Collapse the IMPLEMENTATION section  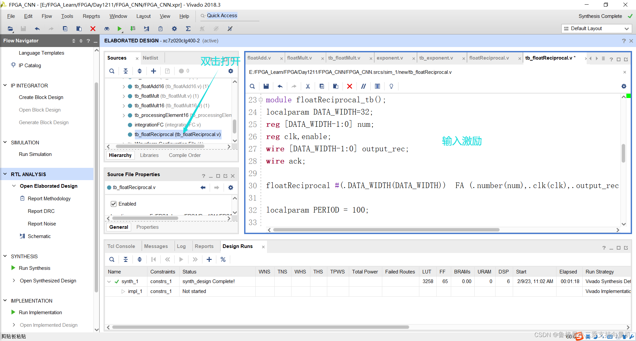coord(5,301)
